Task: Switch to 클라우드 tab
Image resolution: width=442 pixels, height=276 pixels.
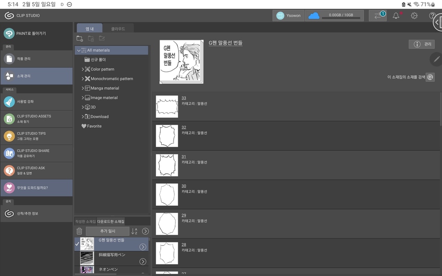Action: [118, 29]
